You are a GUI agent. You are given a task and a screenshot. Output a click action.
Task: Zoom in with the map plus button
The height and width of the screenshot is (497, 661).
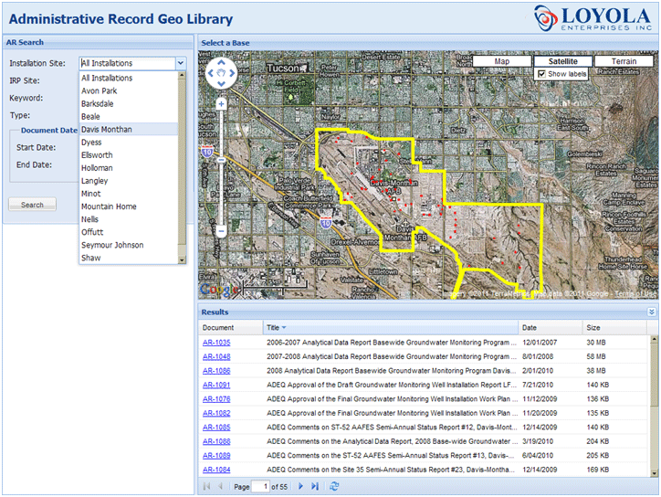tap(221, 104)
